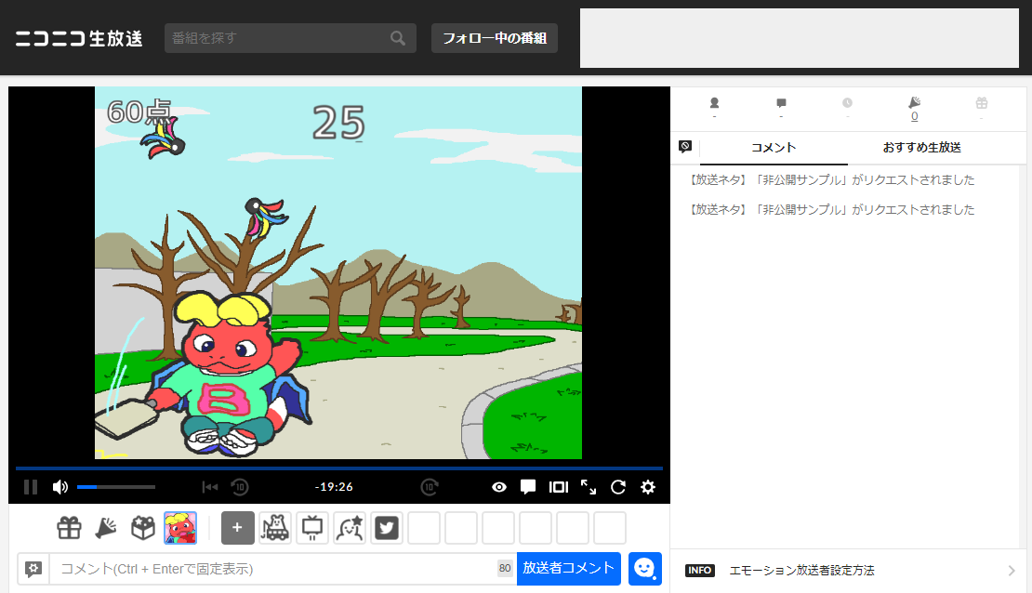Click inside the comment input field
Screen dimensions: 1032x593
pyautogui.click(x=279, y=569)
